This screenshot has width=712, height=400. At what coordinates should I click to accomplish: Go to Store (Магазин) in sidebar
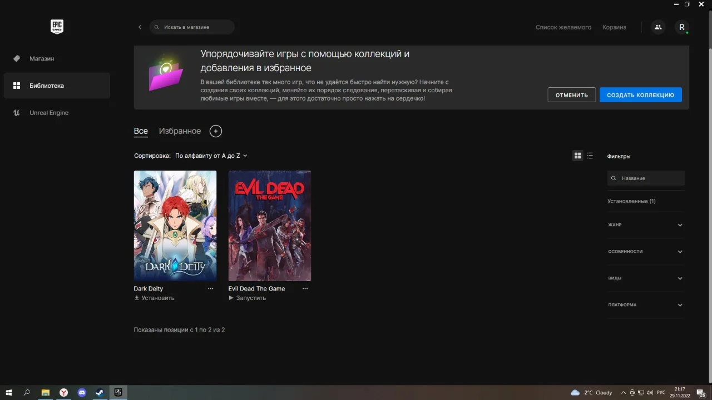click(42, 58)
